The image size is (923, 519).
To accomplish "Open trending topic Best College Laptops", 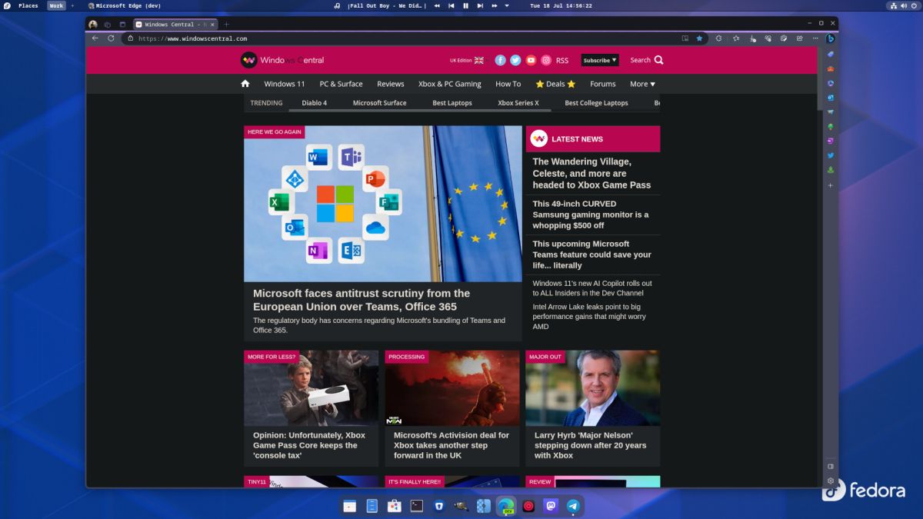I will [596, 102].
